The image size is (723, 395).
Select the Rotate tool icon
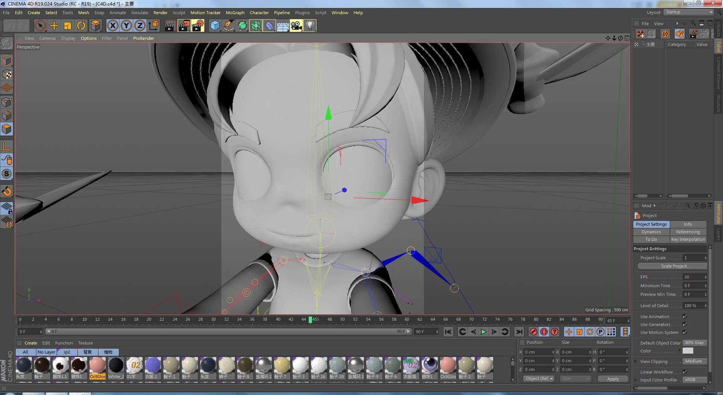pyautogui.click(x=81, y=26)
